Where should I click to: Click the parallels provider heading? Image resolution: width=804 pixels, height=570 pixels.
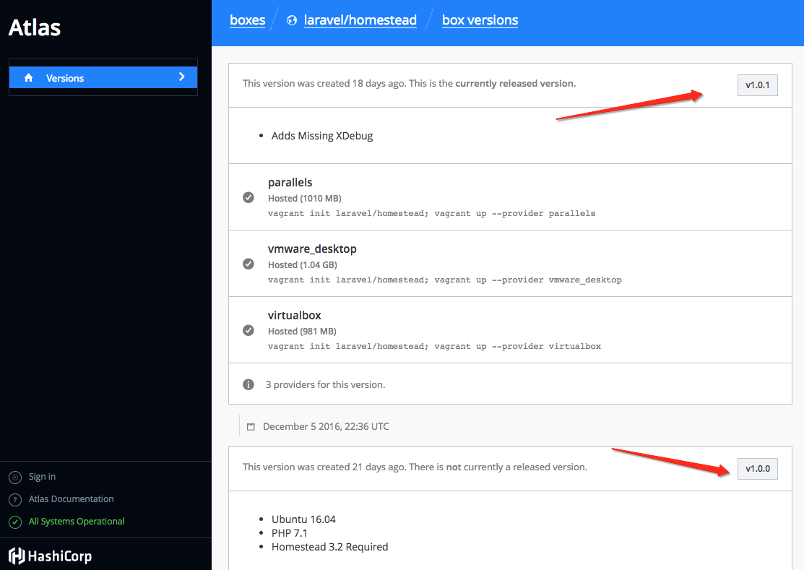pos(290,183)
